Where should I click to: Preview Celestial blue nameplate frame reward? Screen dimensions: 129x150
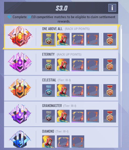[93, 91]
